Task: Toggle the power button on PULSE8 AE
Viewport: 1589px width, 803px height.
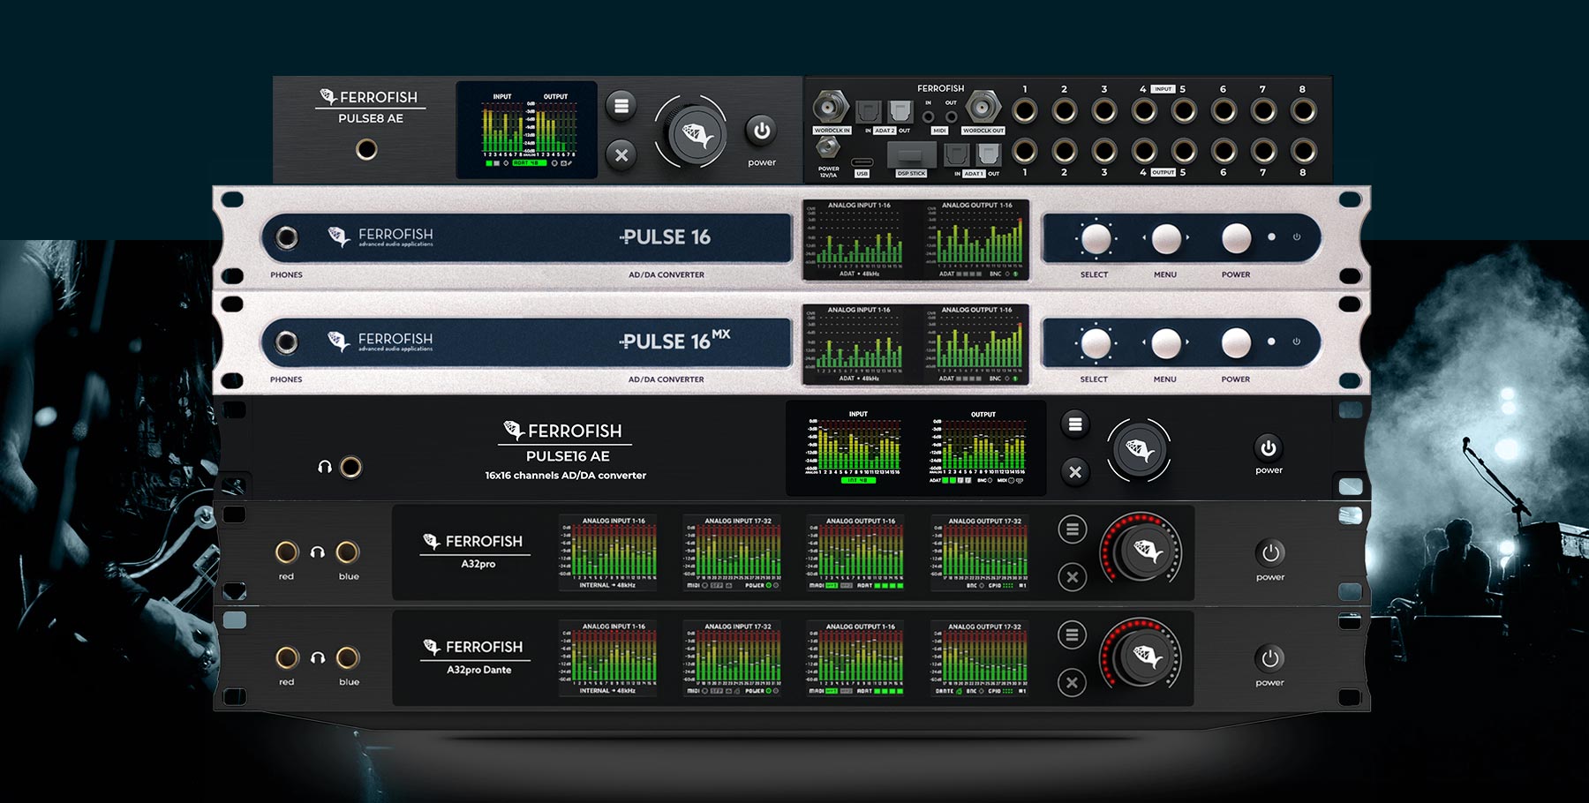Action: point(761,131)
